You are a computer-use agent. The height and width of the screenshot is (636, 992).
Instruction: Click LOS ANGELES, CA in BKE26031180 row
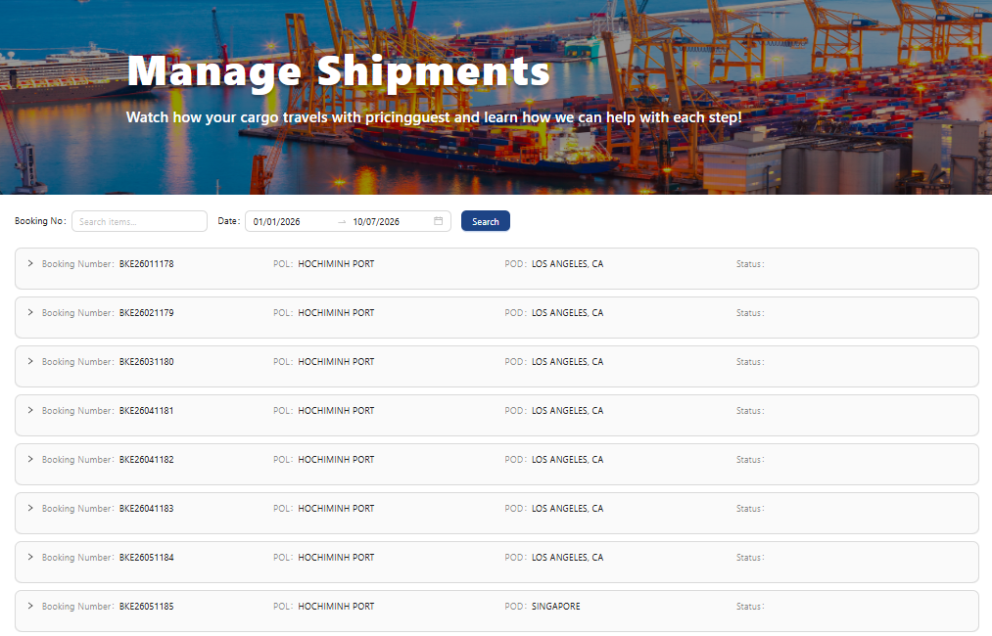(x=568, y=362)
